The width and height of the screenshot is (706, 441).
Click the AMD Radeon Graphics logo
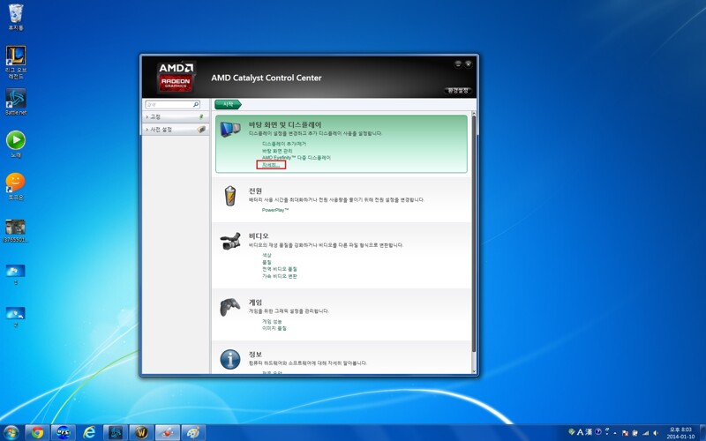click(176, 77)
